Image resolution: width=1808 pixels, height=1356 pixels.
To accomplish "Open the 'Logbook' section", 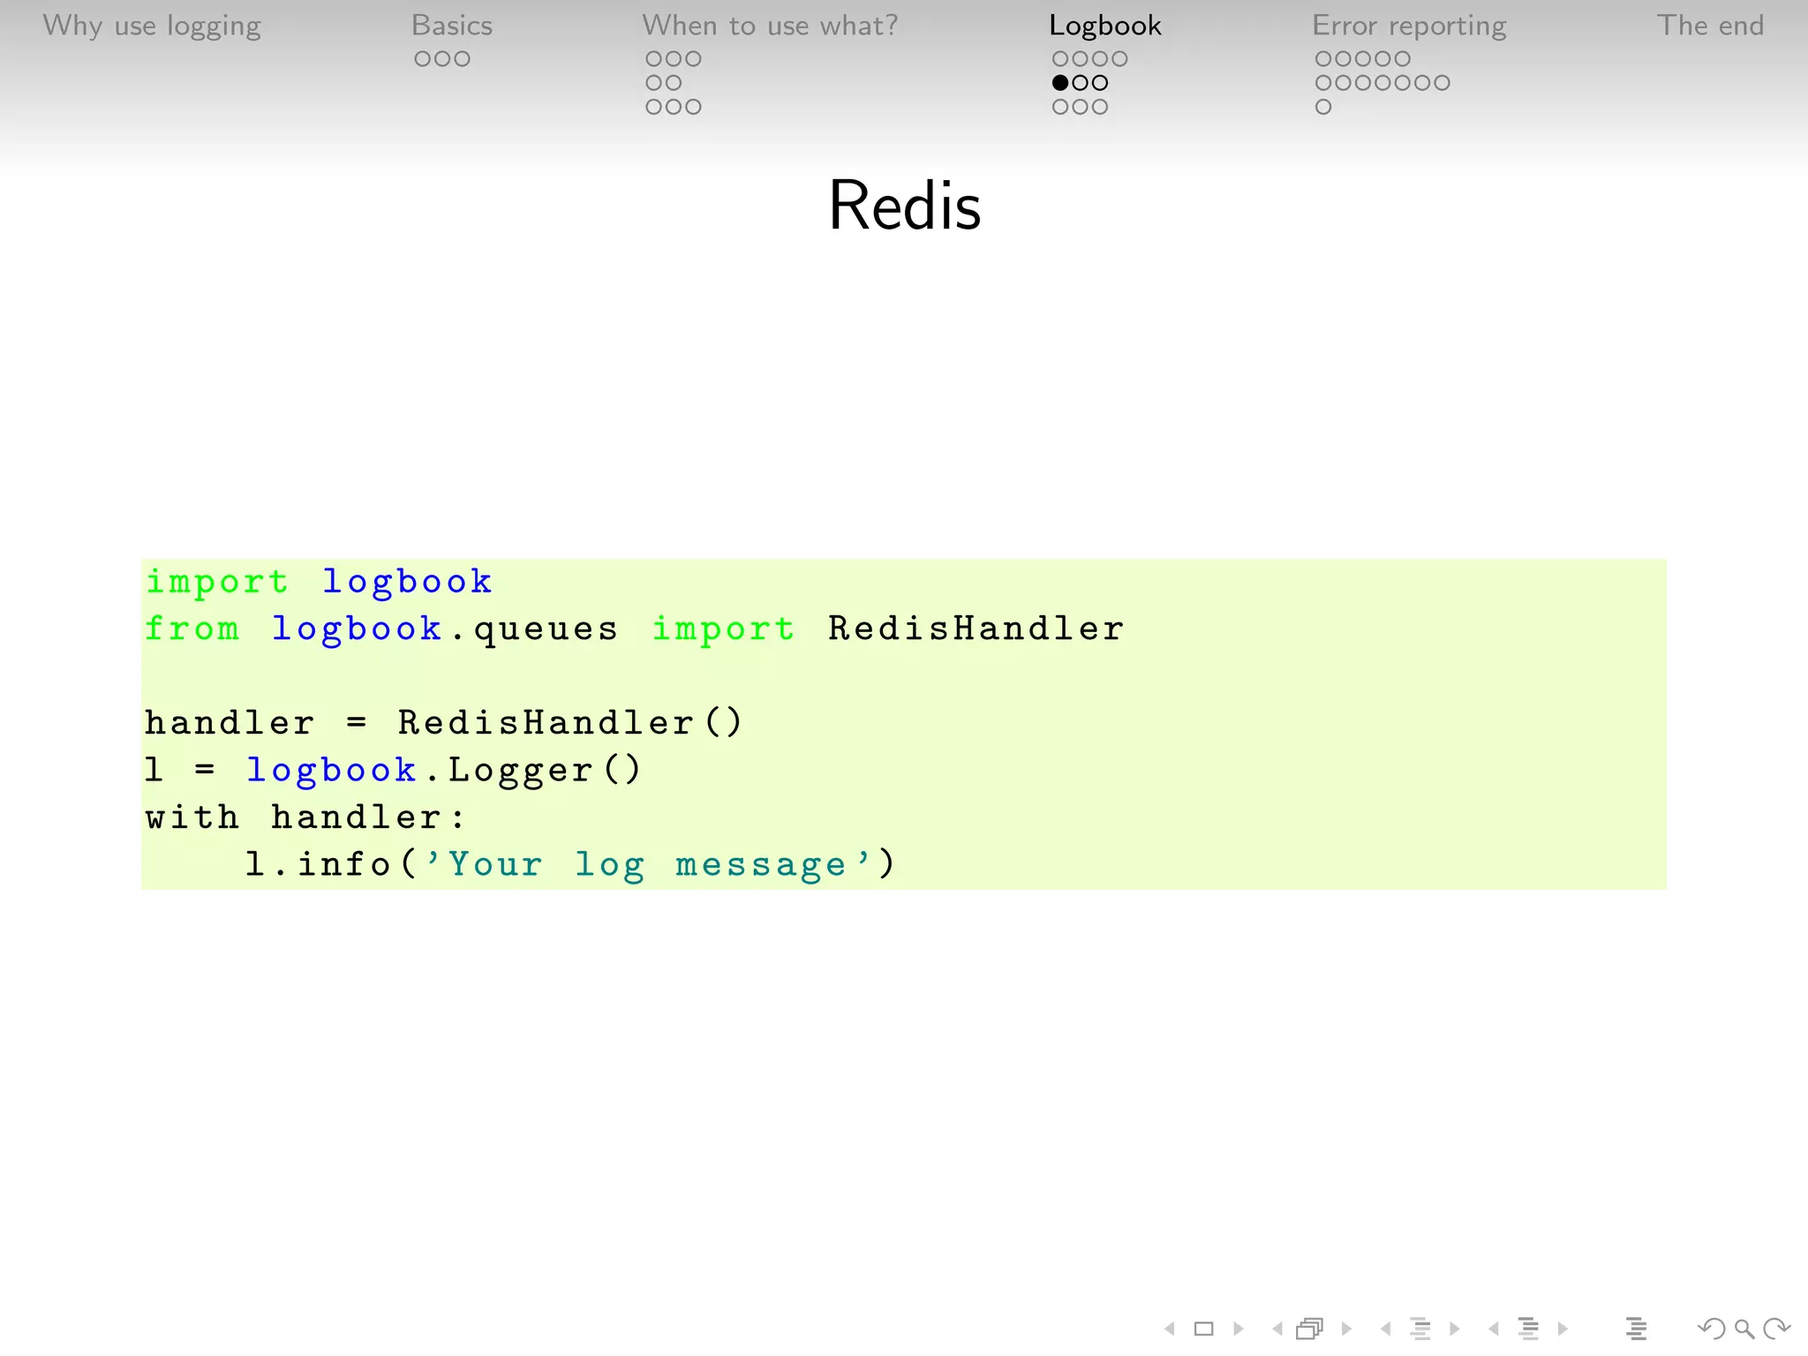I will click(x=1105, y=26).
